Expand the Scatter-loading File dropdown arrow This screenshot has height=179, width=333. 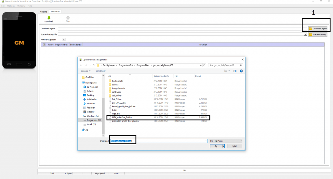[305, 34]
